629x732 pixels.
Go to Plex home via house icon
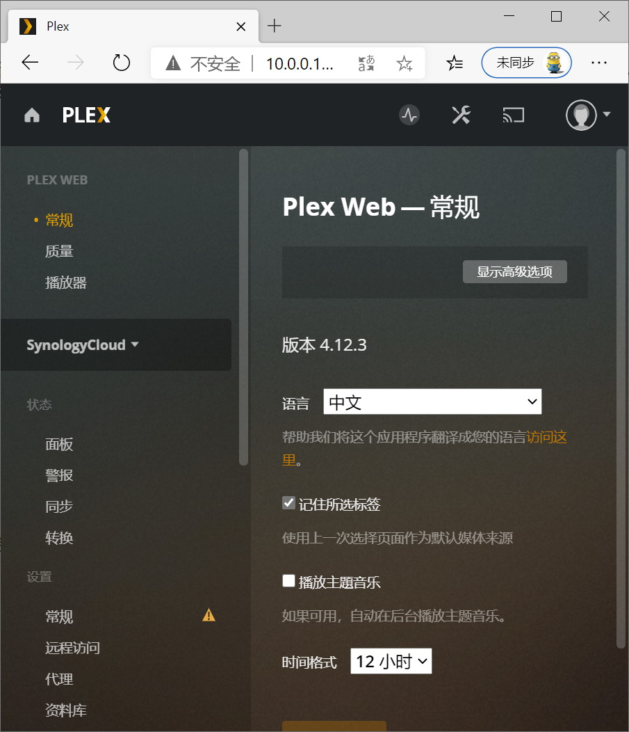point(32,115)
